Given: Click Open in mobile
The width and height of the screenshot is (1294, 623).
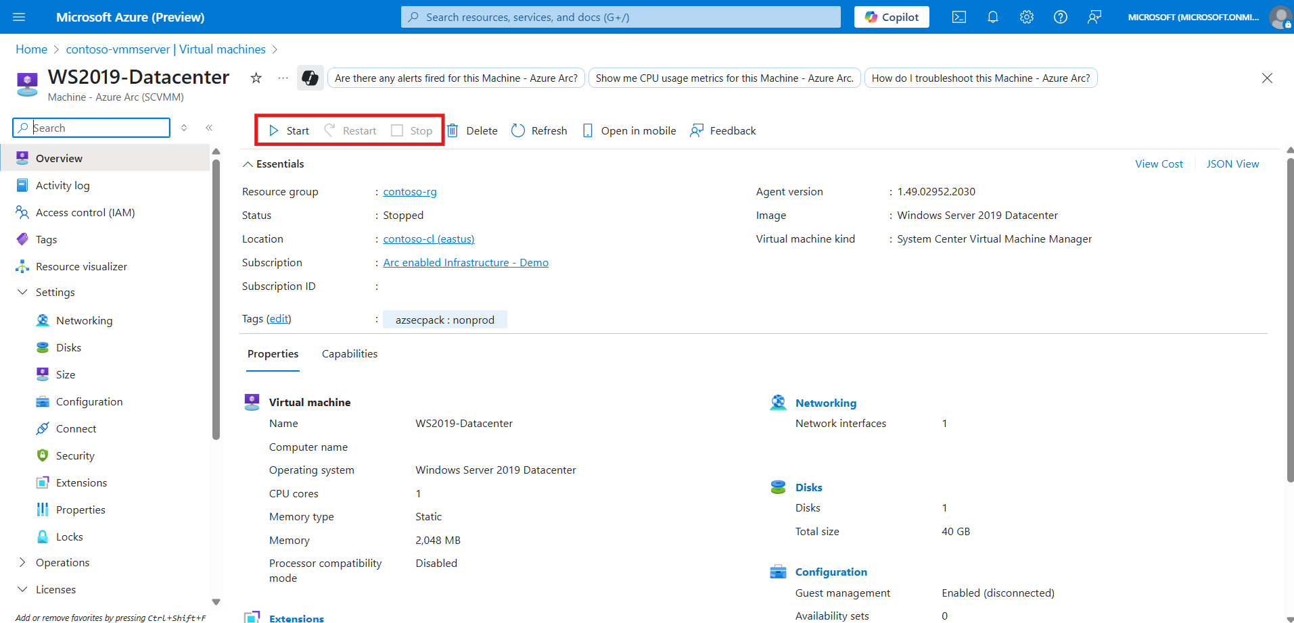Looking at the screenshot, I should [x=629, y=130].
